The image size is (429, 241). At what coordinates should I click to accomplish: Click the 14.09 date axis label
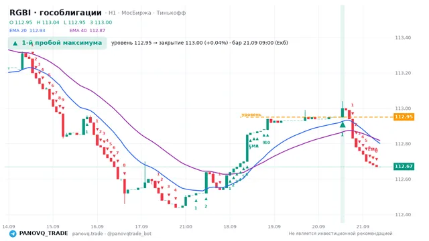[x=9, y=226]
